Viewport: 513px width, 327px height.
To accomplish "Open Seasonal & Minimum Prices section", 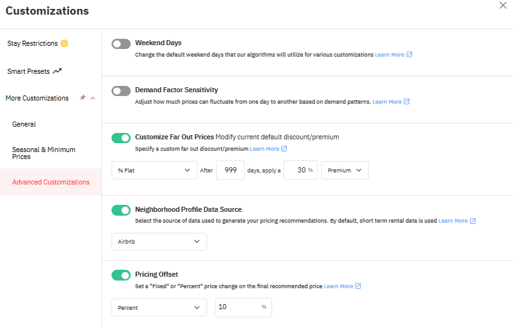I will click(44, 153).
